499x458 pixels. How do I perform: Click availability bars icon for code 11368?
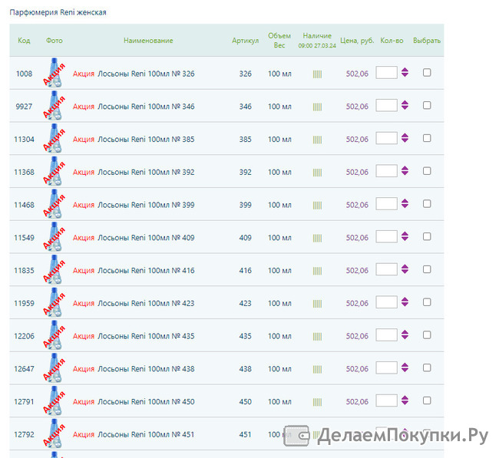pos(317,173)
